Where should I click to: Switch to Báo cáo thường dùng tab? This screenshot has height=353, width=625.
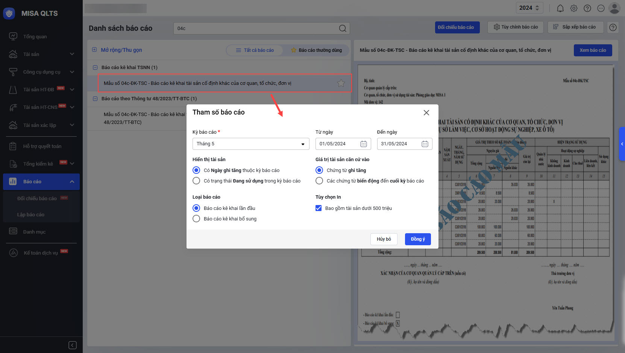[316, 50]
